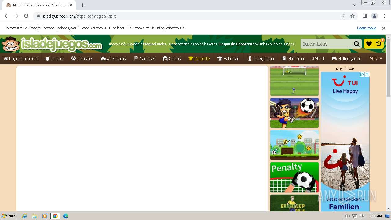Open the Móvil category

click(x=318, y=58)
